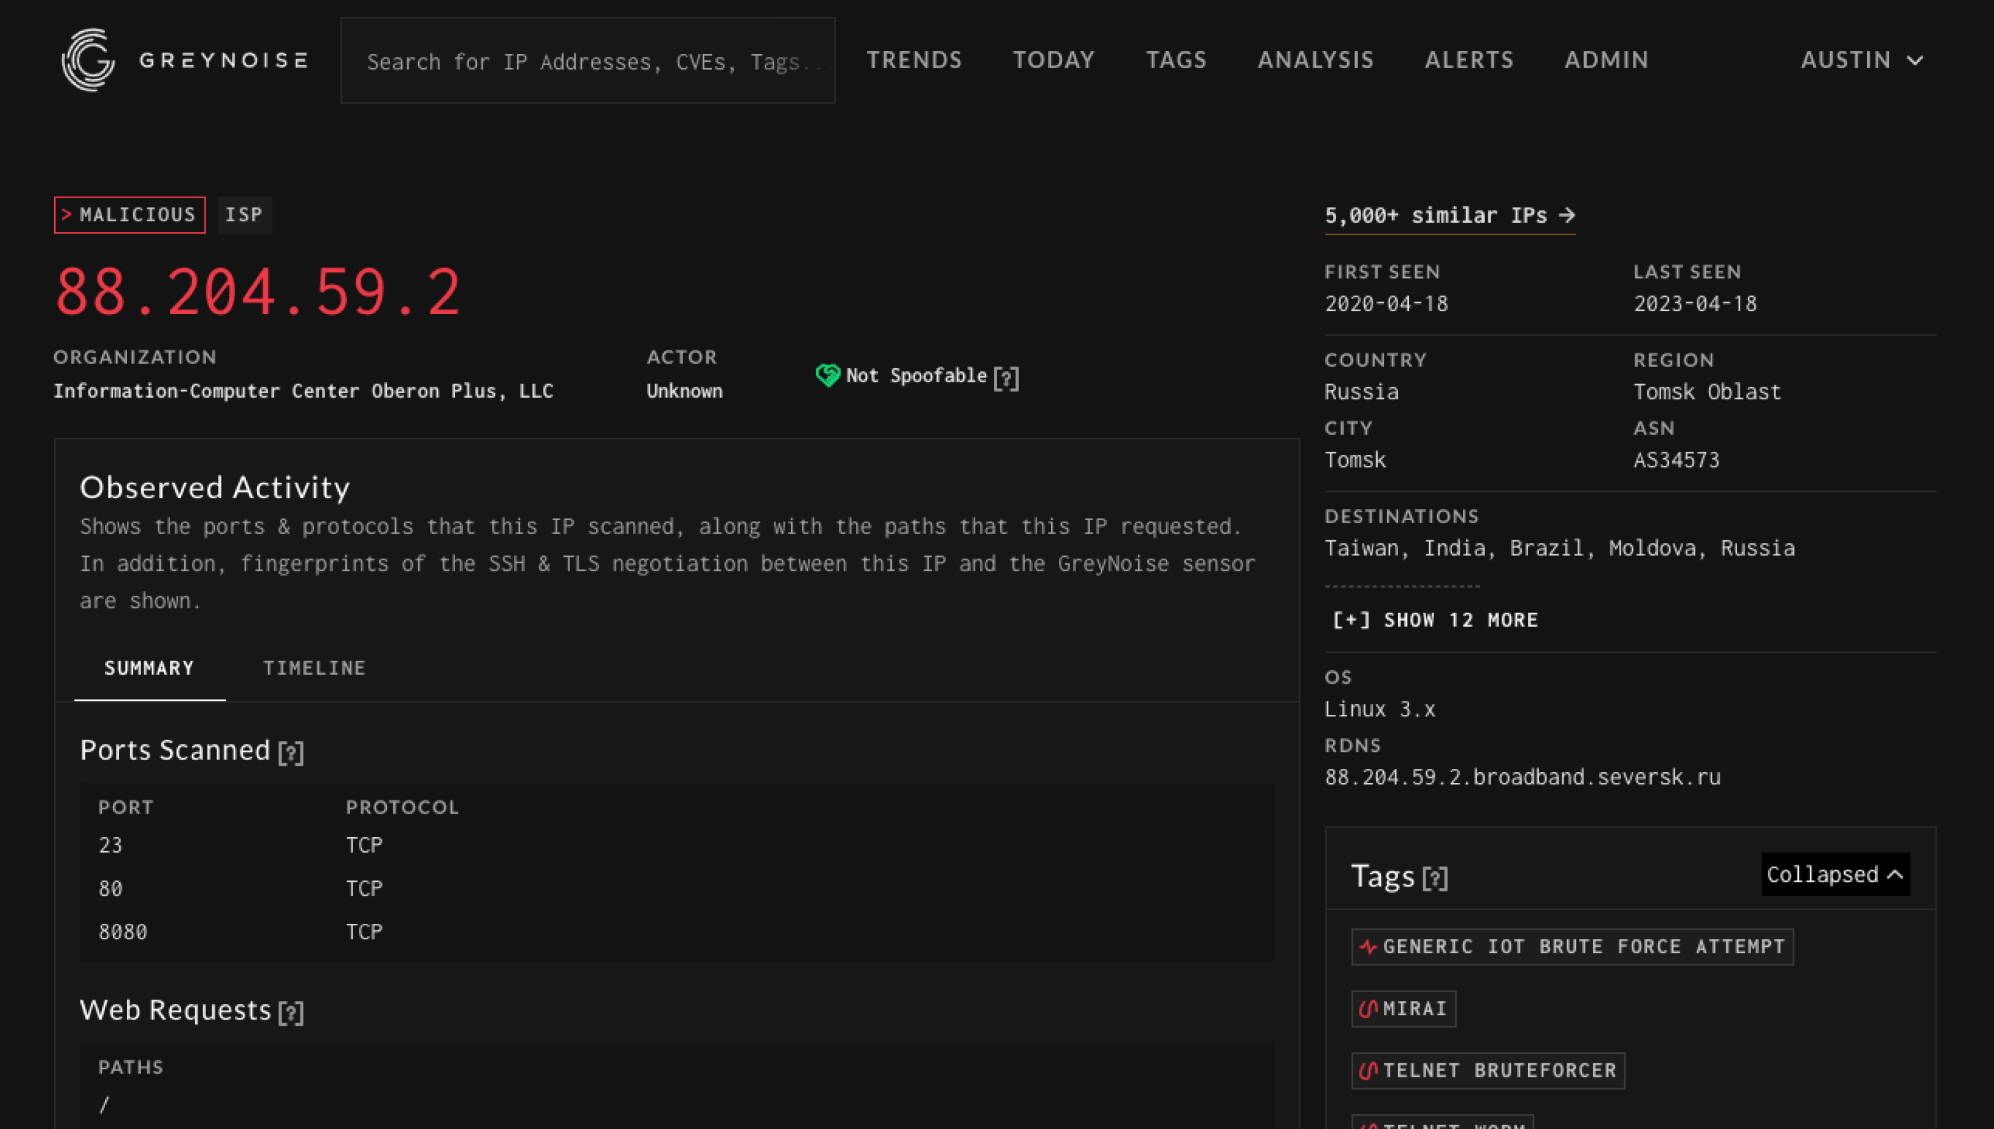The image size is (1994, 1129).
Task: Click the activity icon on GENERIC IOT tag
Action: click(x=1368, y=946)
